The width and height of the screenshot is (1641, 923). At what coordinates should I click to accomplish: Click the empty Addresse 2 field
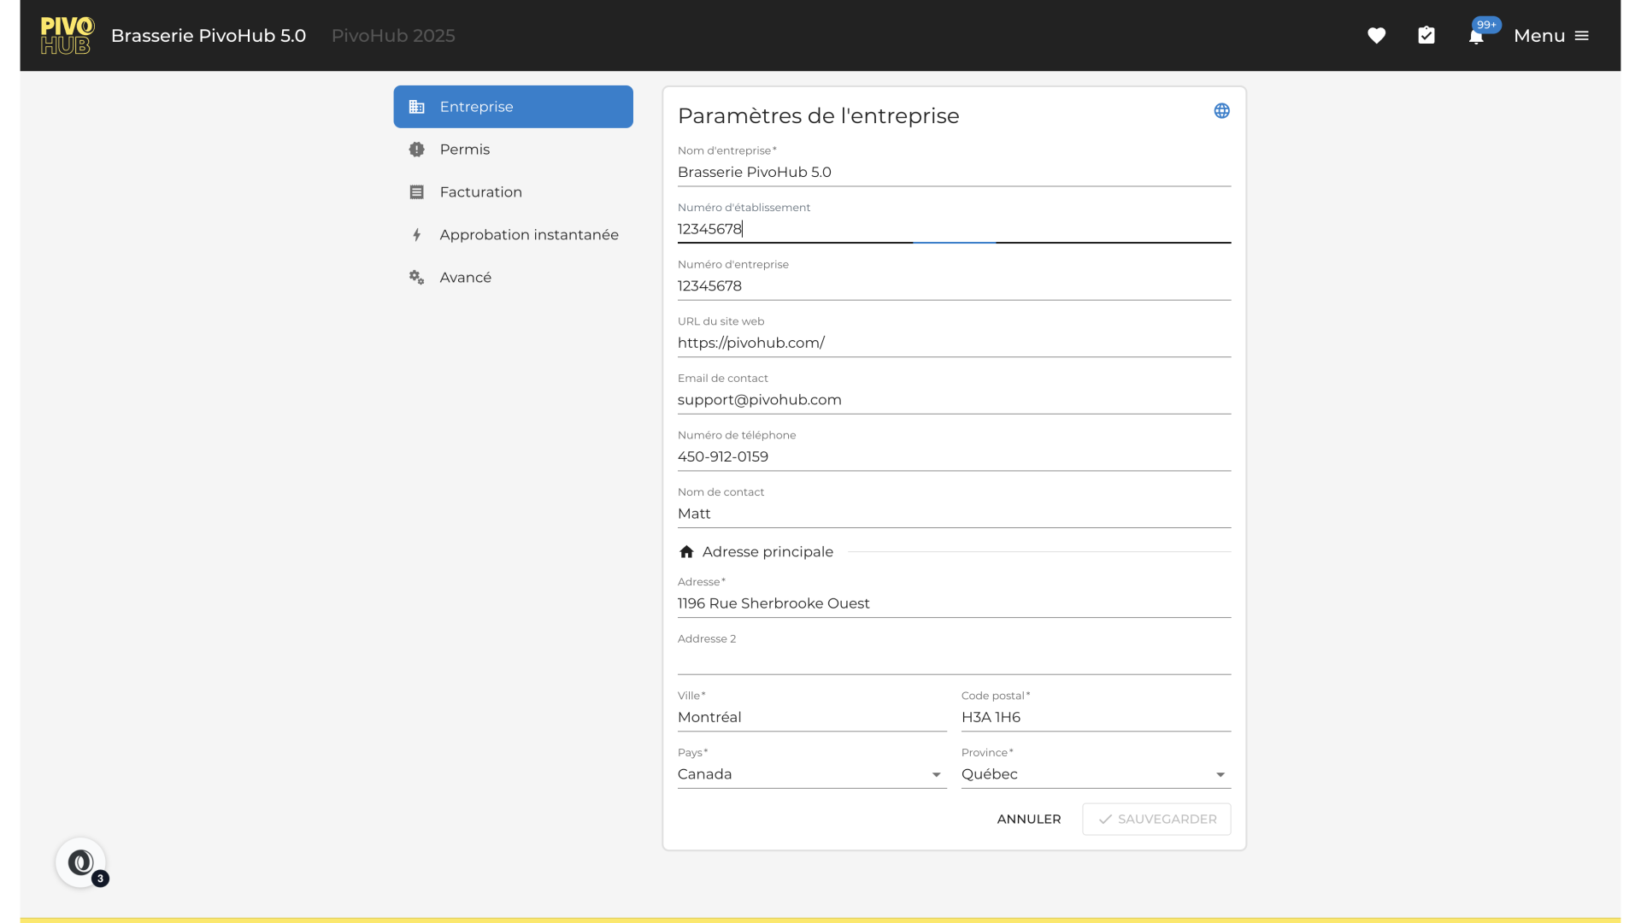click(x=953, y=660)
